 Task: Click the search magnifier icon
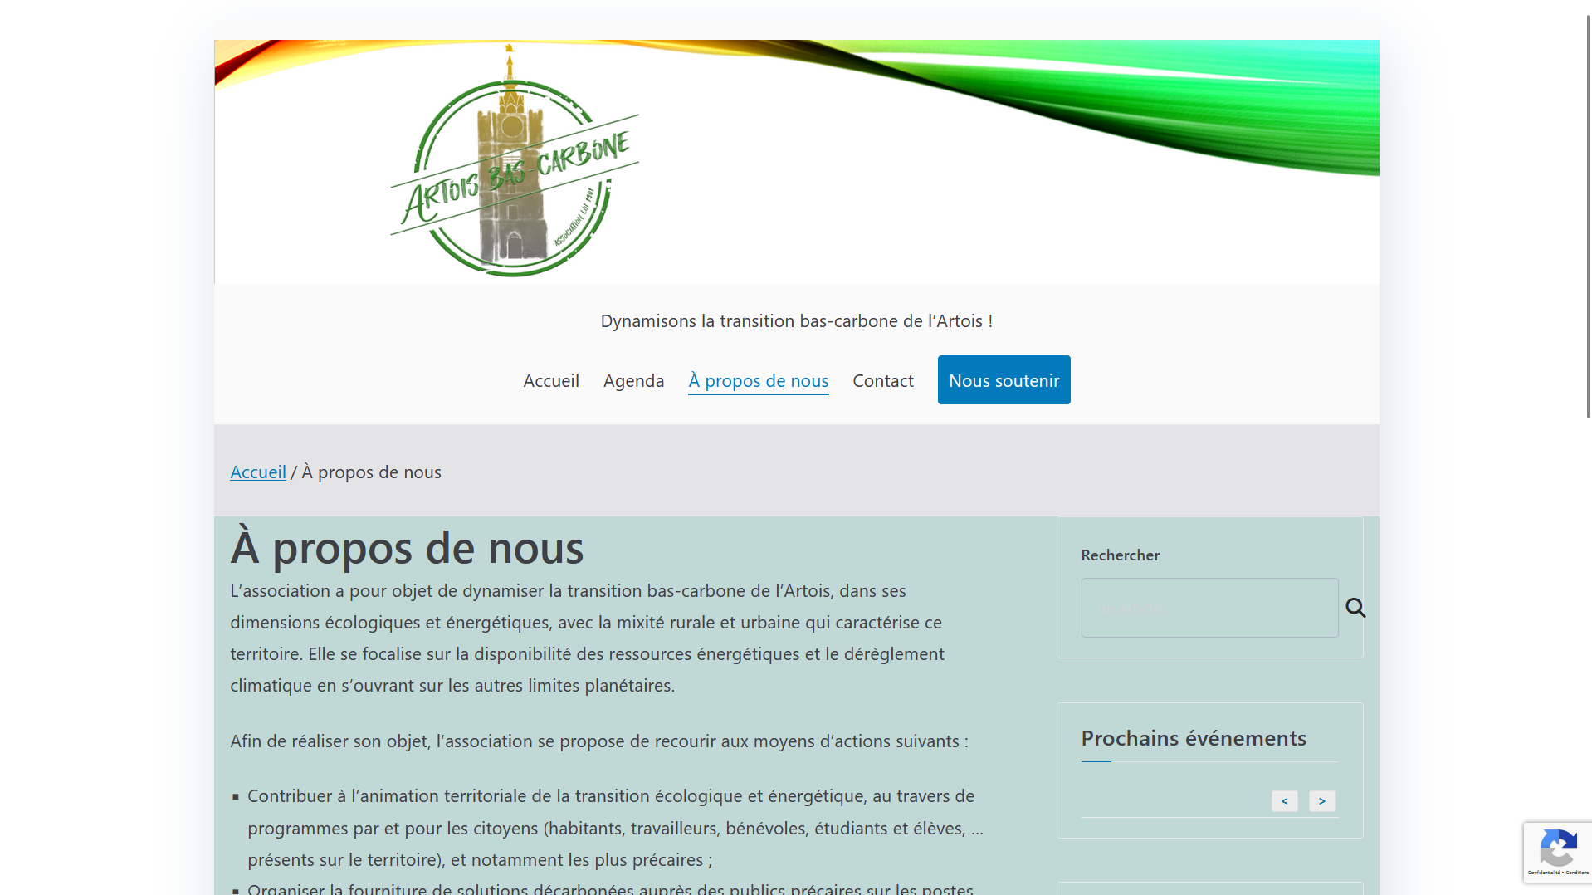(x=1355, y=608)
